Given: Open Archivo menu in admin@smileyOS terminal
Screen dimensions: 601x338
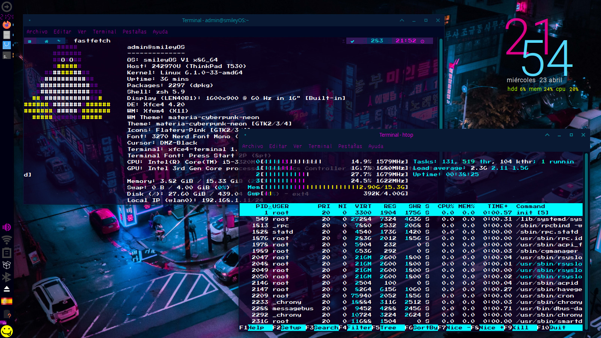Looking at the screenshot, I should pos(37,32).
